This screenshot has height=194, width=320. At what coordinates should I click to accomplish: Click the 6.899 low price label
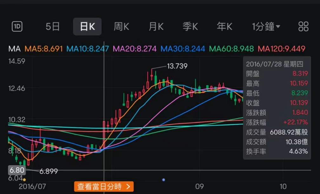[49, 172]
